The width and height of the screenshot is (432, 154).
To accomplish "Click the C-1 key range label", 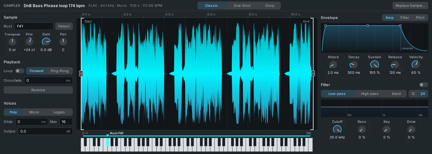I will tap(85, 133).
